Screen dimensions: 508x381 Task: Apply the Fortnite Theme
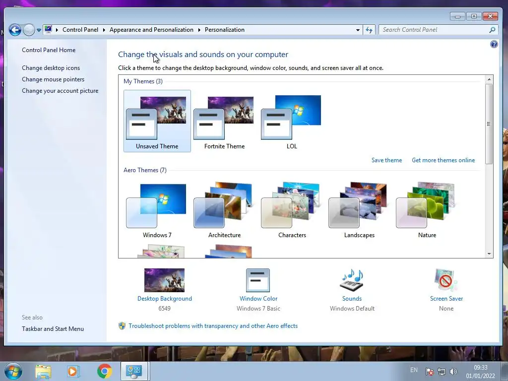(225, 121)
